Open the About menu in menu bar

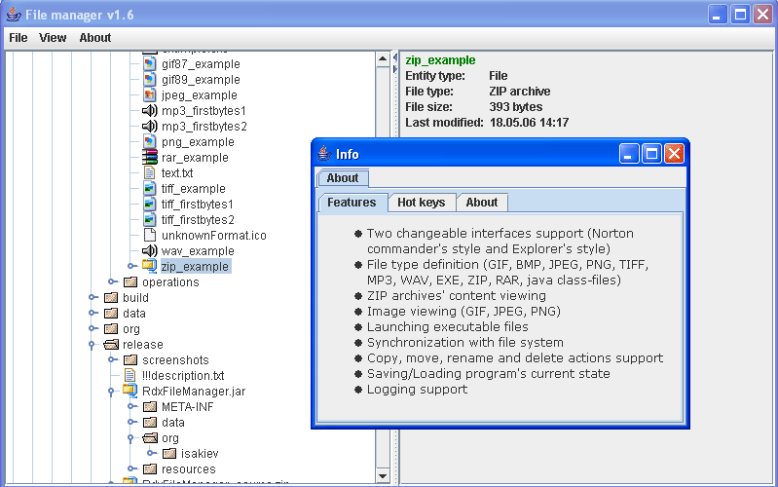[95, 38]
